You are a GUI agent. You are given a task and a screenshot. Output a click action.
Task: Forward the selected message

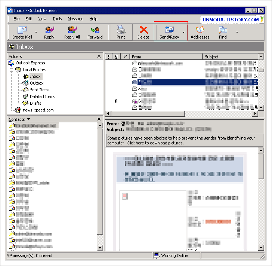coord(95,32)
